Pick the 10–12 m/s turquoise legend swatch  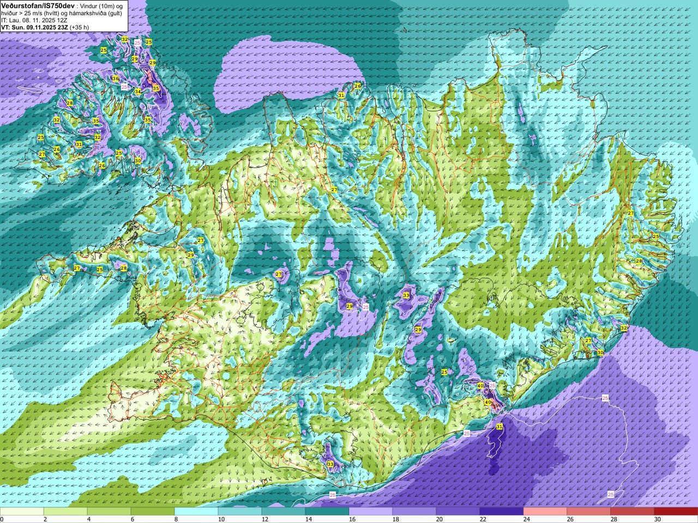pos(240,512)
